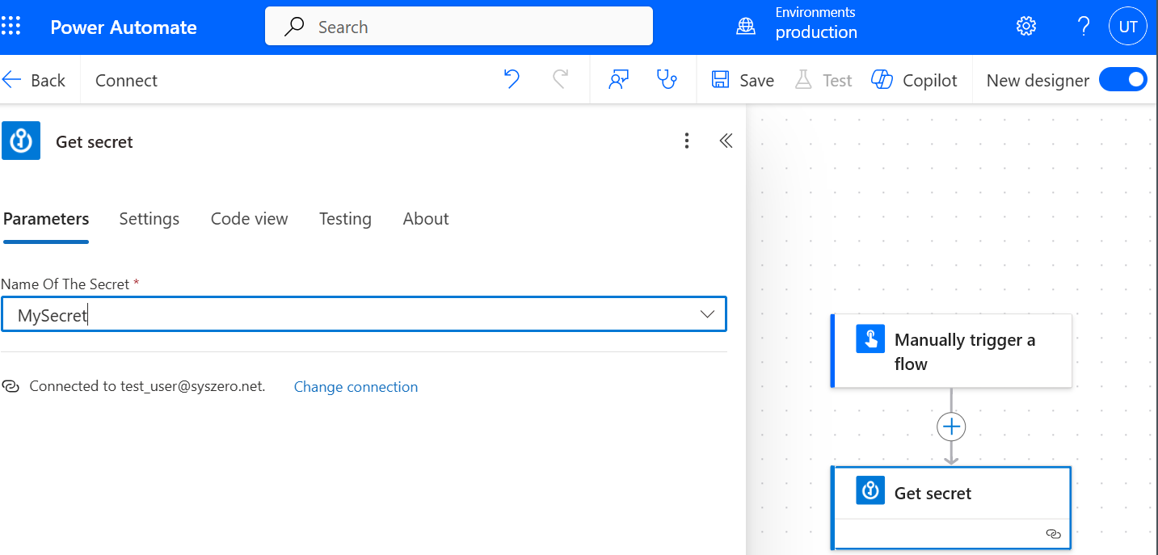Open the About tab
The image size is (1158, 555).
[x=426, y=219]
